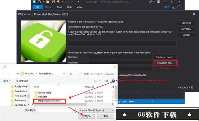Screen dimensions: 199x121
Task: Select SAPIEN Te folder in navigation tree
Action: 19,105
